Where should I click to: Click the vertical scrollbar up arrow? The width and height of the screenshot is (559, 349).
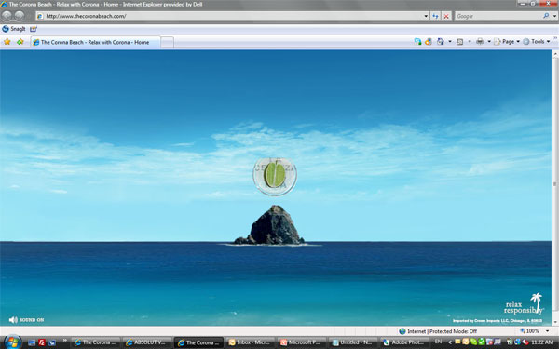tap(555, 54)
